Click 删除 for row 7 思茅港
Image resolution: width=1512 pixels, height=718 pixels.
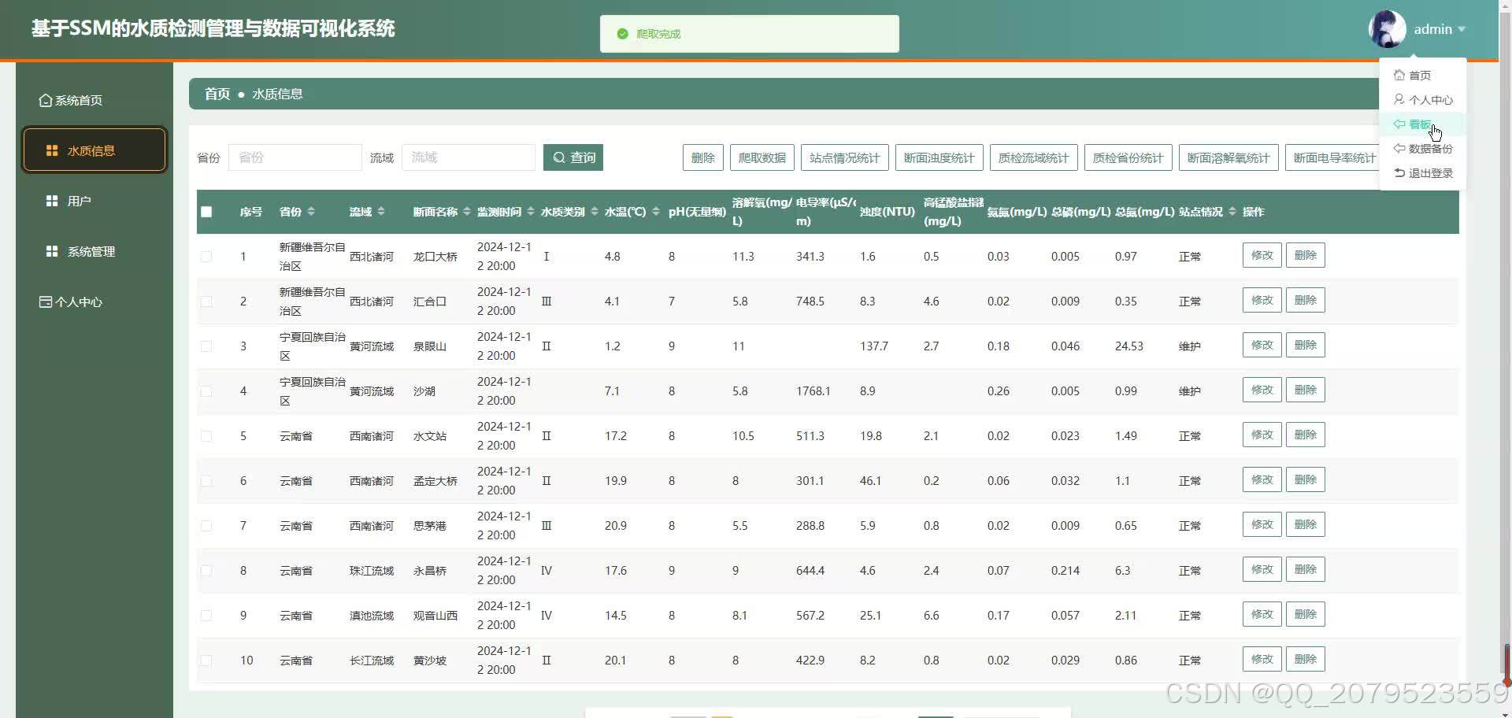pos(1305,524)
